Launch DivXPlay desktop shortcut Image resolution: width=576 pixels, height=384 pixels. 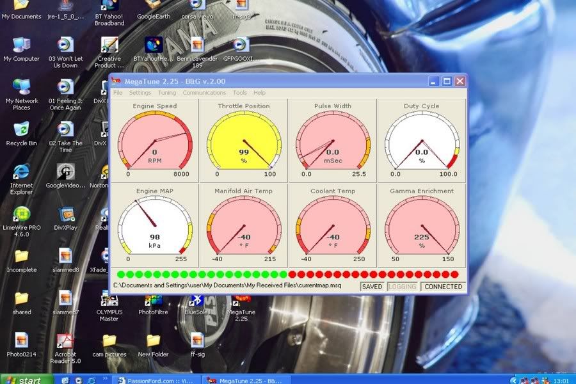coord(65,218)
